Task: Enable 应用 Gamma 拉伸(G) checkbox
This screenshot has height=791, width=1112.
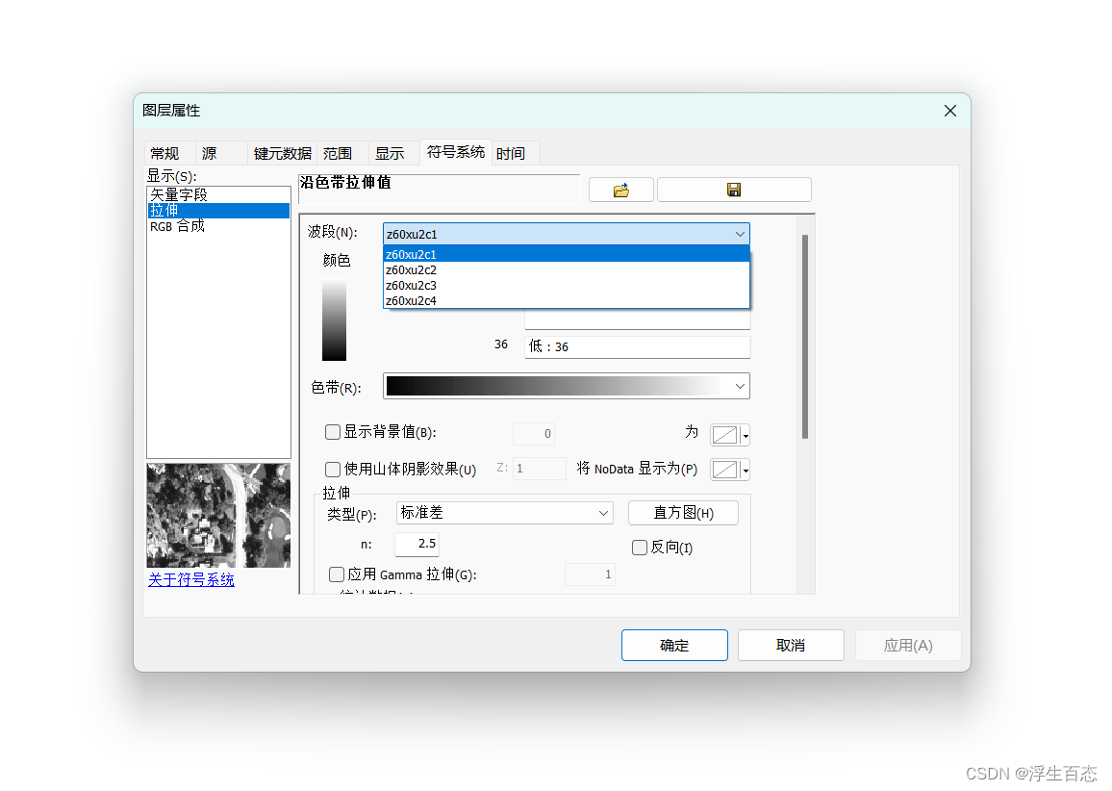Action: click(x=337, y=574)
